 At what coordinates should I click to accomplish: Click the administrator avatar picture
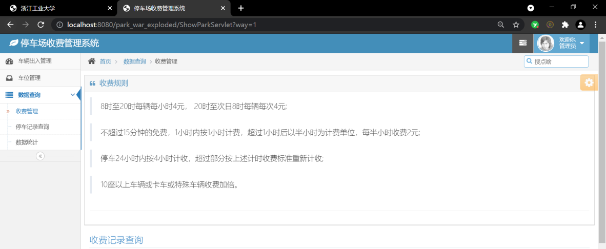(x=546, y=43)
